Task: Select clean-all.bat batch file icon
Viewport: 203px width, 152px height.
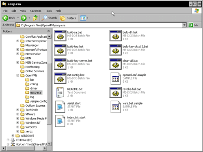Action: pos(115,64)
